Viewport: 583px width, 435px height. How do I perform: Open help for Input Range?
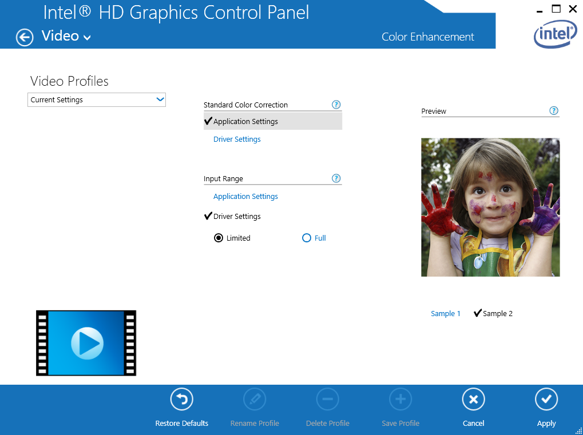tap(336, 178)
